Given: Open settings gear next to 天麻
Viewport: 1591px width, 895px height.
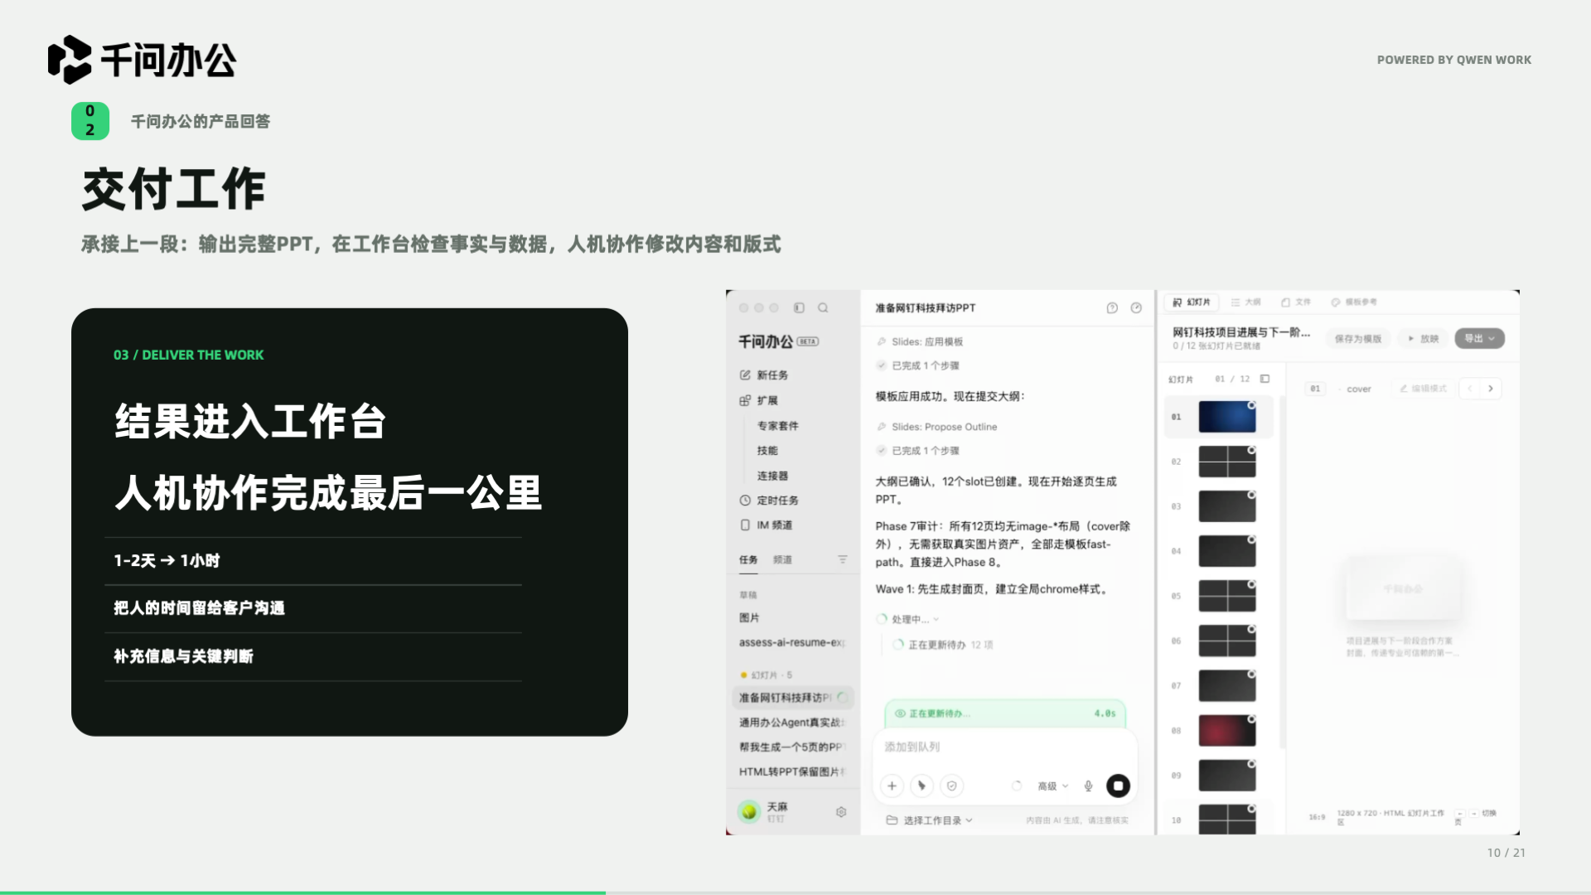Looking at the screenshot, I should pos(841,812).
